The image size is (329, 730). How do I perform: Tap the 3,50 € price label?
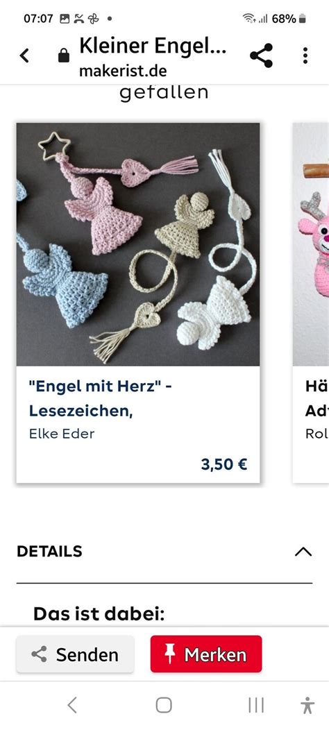point(224,464)
